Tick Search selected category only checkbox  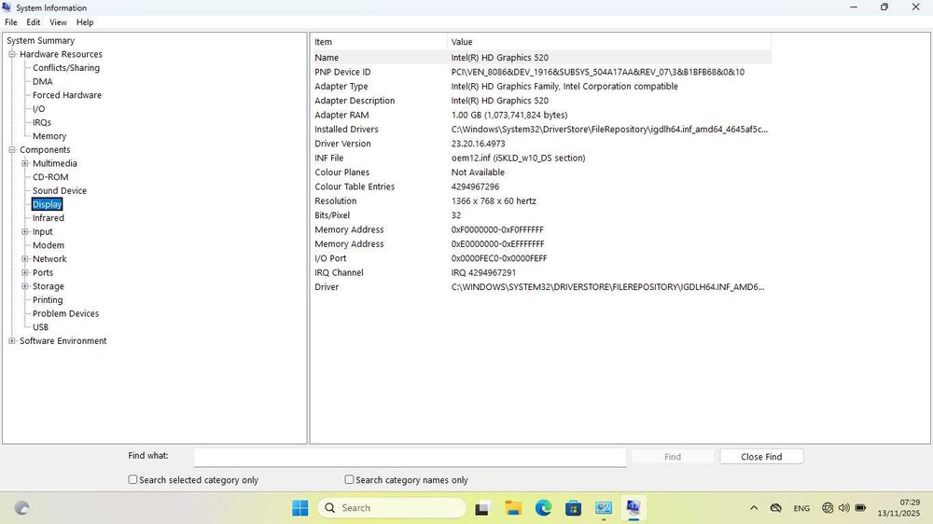tap(132, 479)
